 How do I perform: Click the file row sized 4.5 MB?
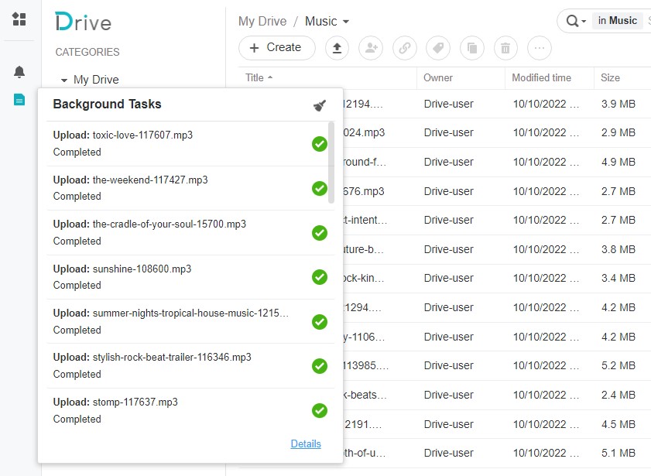(x=496, y=424)
